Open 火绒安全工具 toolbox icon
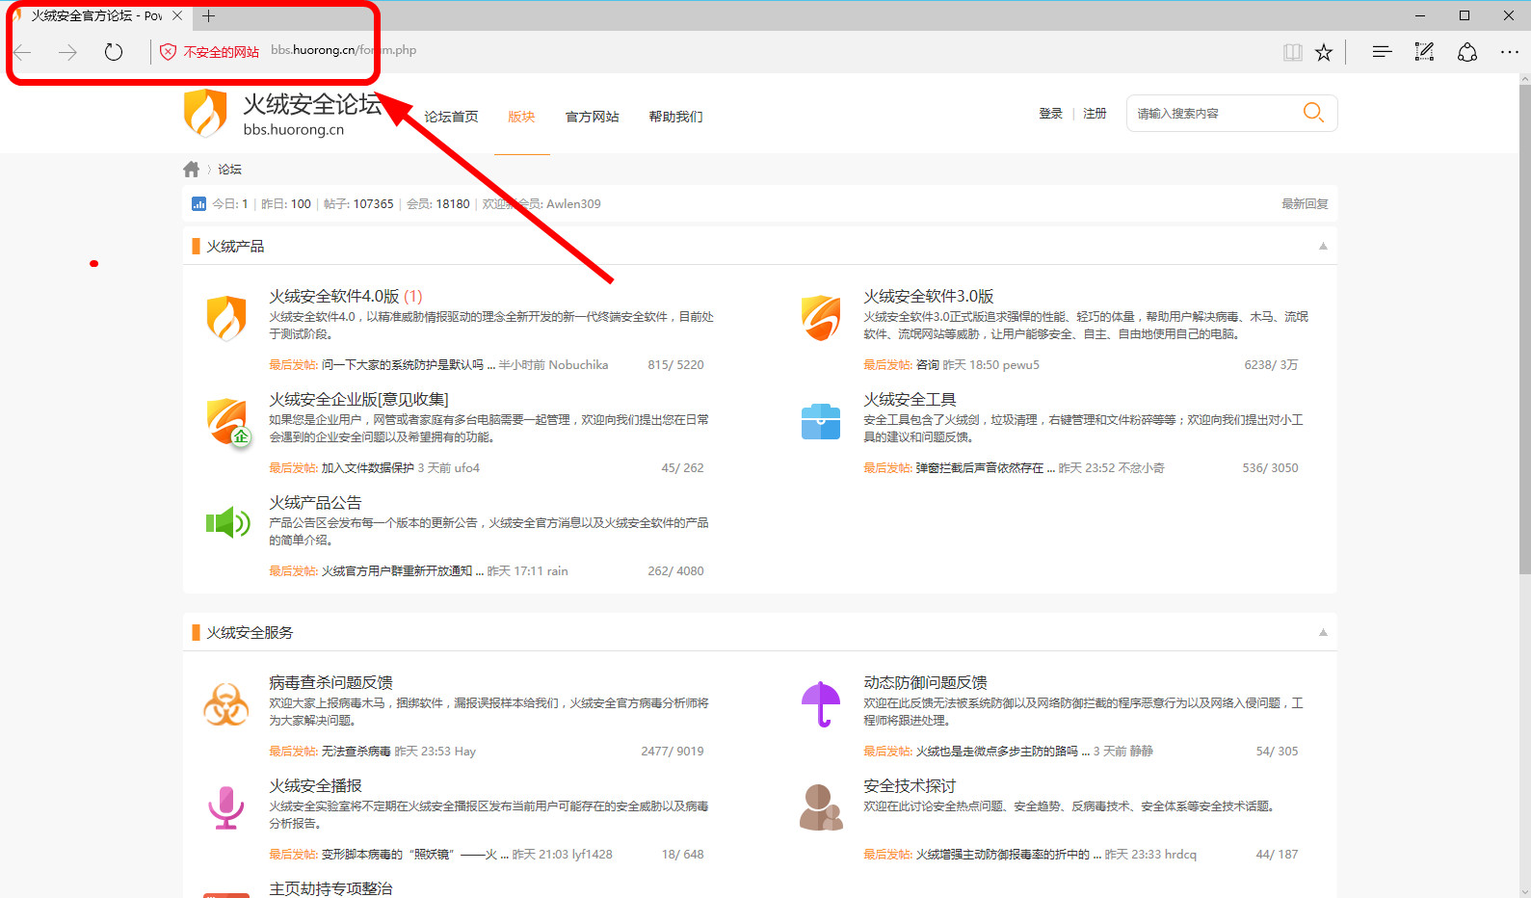Screen dimensions: 1531x898 pyautogui.click(x=821, y=421)
